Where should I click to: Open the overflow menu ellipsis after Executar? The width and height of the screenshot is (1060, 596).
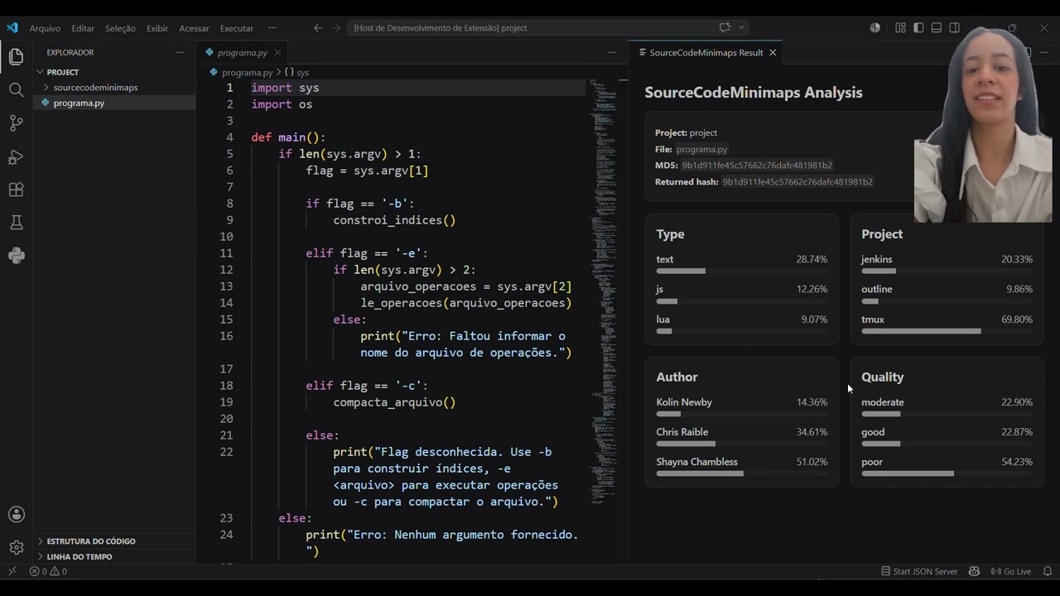pos(272,28)
